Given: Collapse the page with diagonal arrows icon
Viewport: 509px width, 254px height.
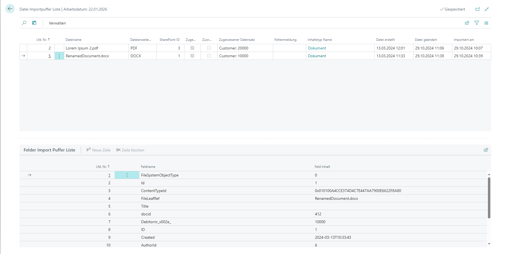Looking at the screenshot, I should pos(487,9).
